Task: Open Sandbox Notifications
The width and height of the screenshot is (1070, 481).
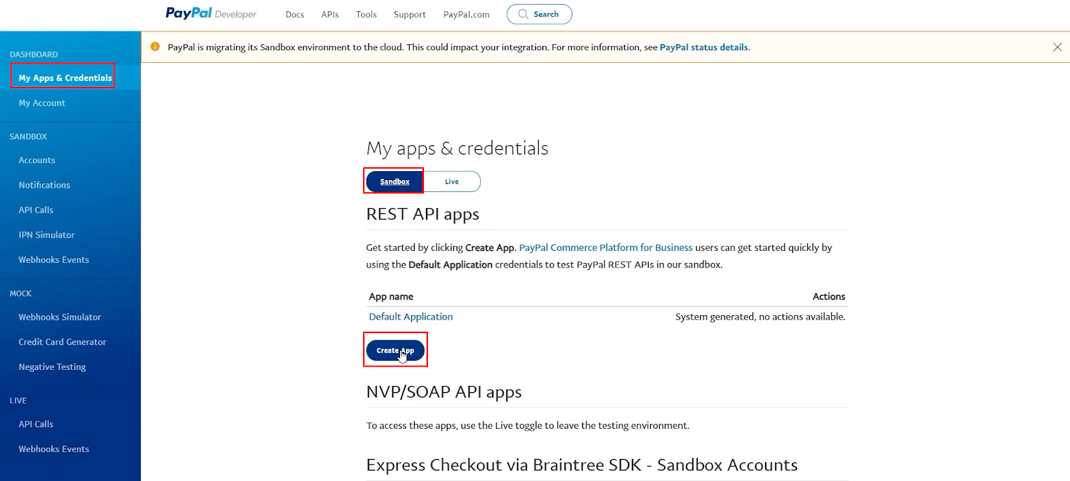Action: point(44,185)
